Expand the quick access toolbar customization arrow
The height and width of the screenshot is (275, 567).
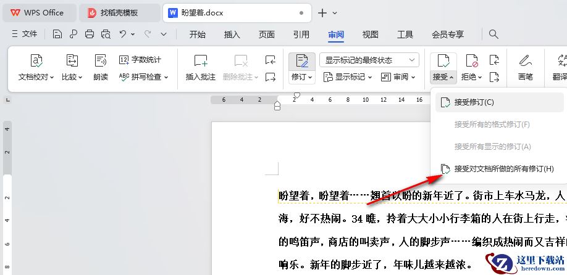click(164, 35)
